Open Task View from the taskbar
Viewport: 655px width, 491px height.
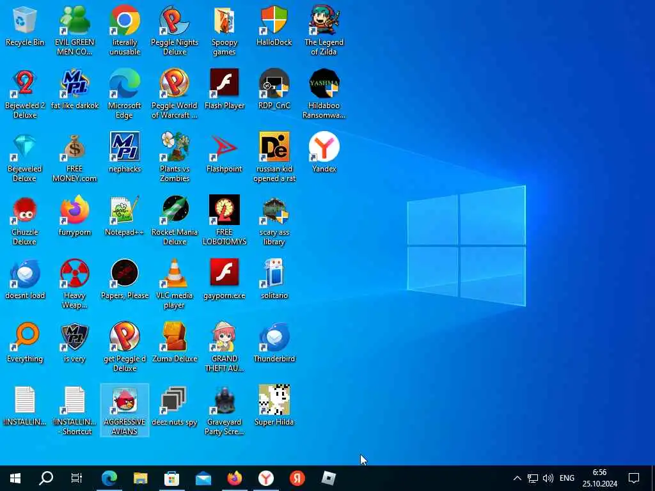[x=77, y=478]
